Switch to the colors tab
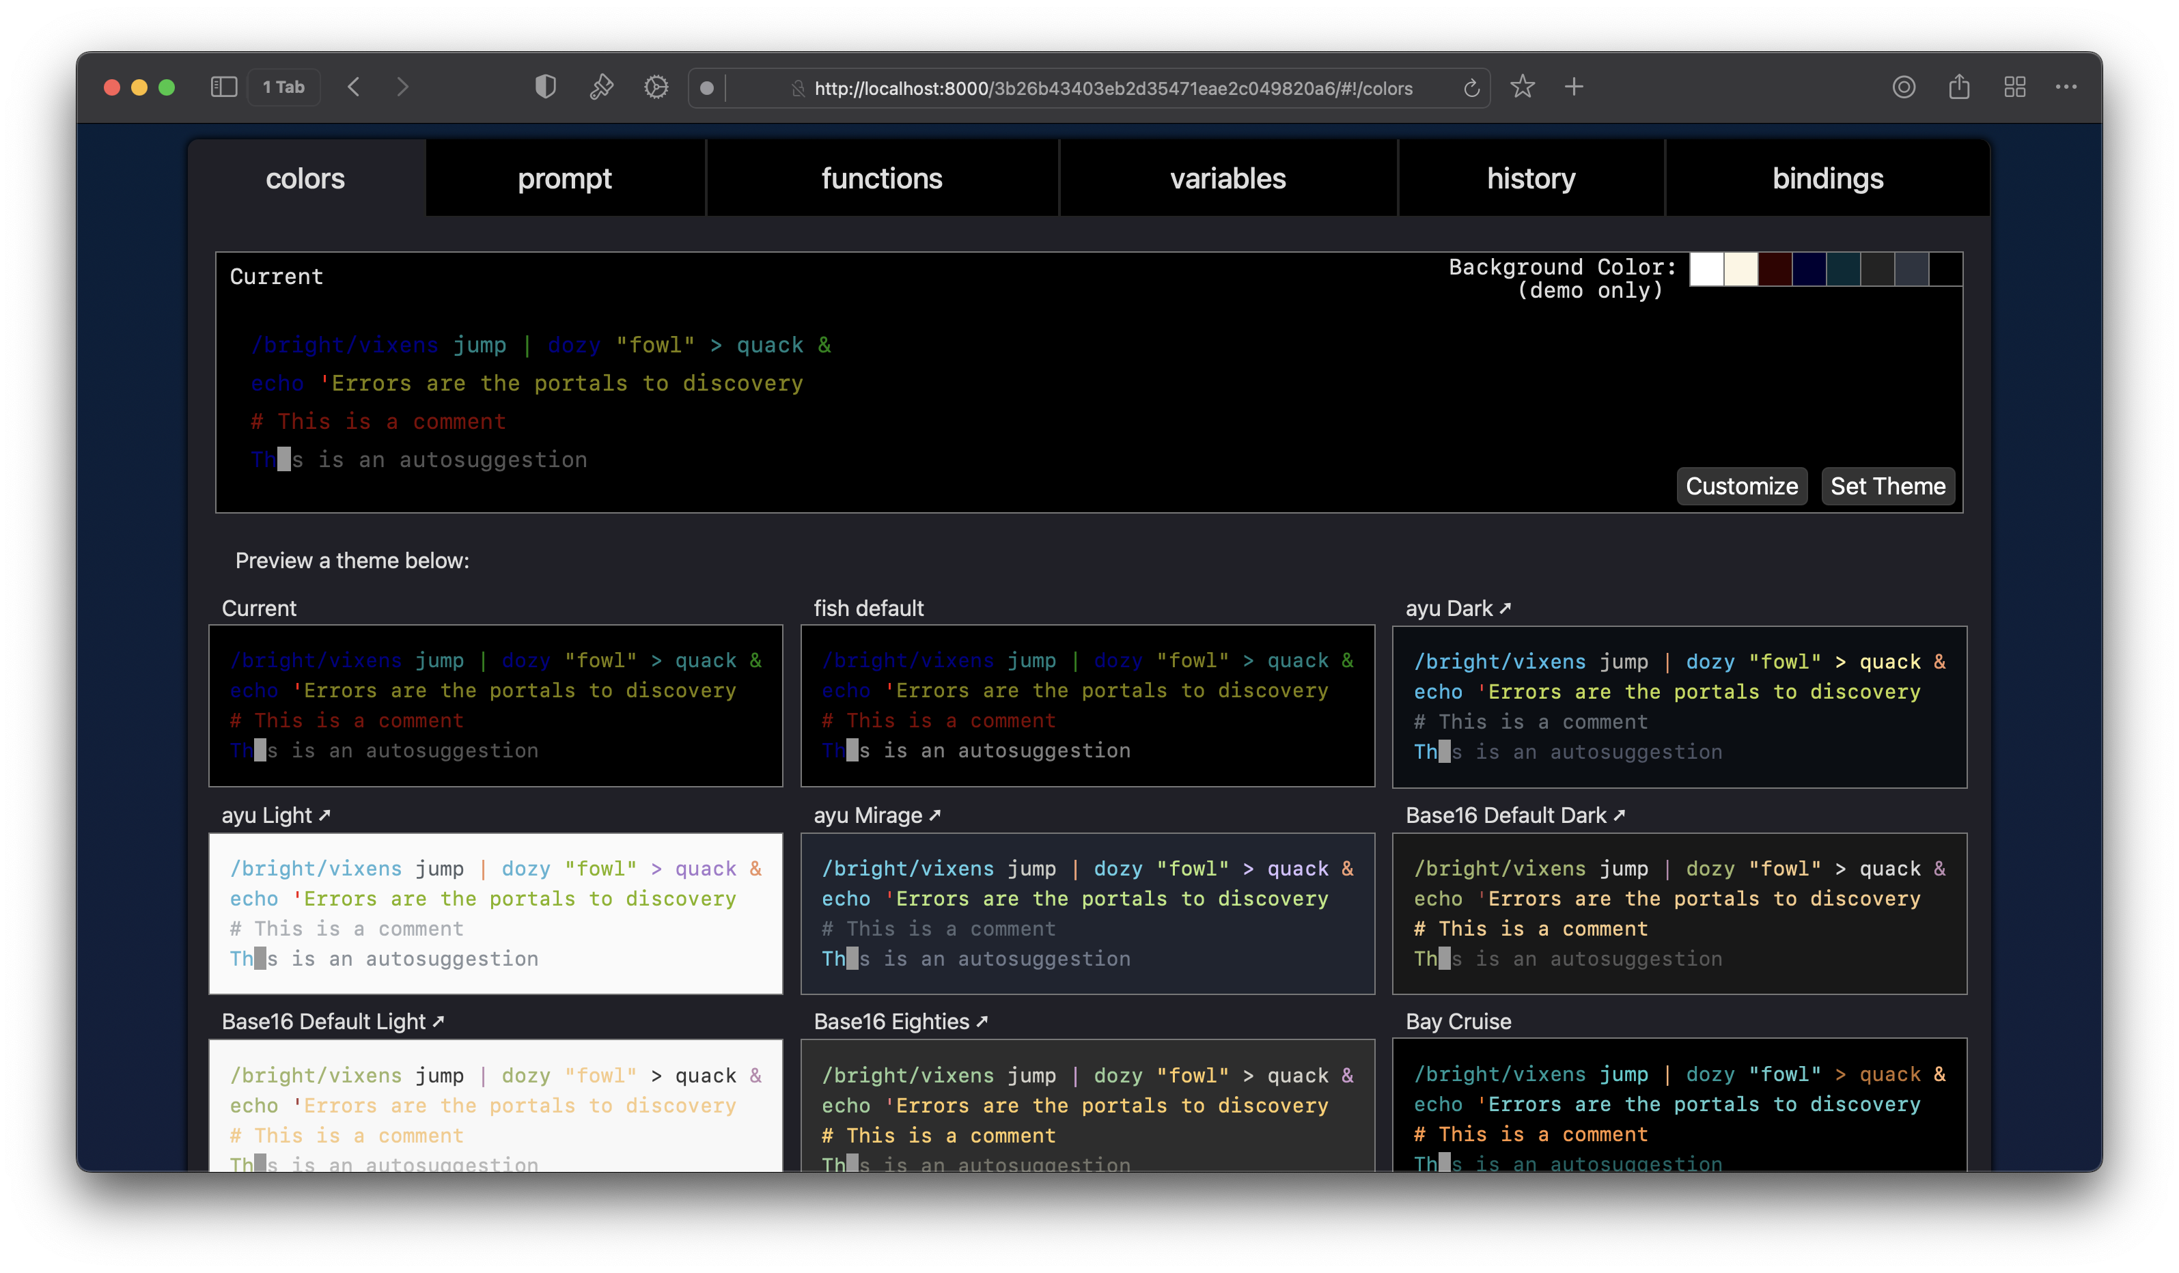Image resolution: width=2179 pixels, height=1273 pixels. tap(305, 178)
